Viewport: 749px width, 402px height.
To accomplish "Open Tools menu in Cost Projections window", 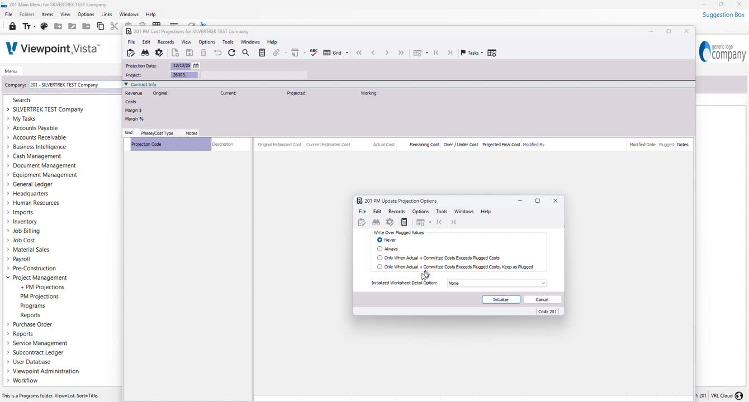I will tap(227, 42).
